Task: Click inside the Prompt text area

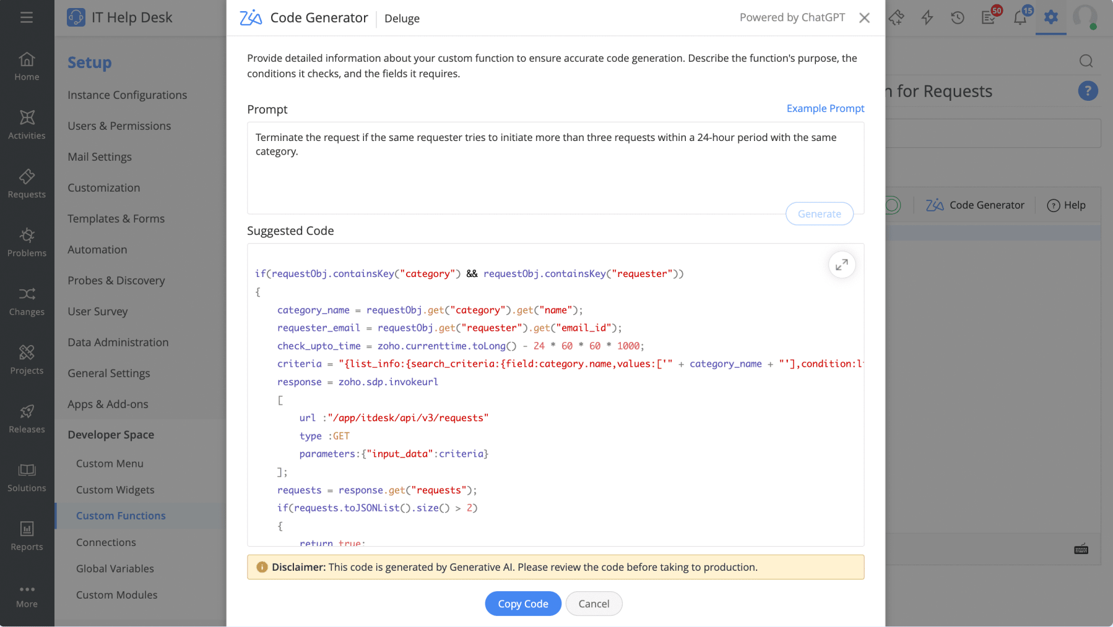Action: coord(555,167)
